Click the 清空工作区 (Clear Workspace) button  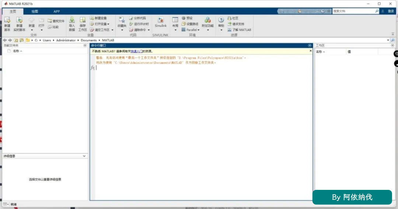pyautogui.click(x=101, y=30)
